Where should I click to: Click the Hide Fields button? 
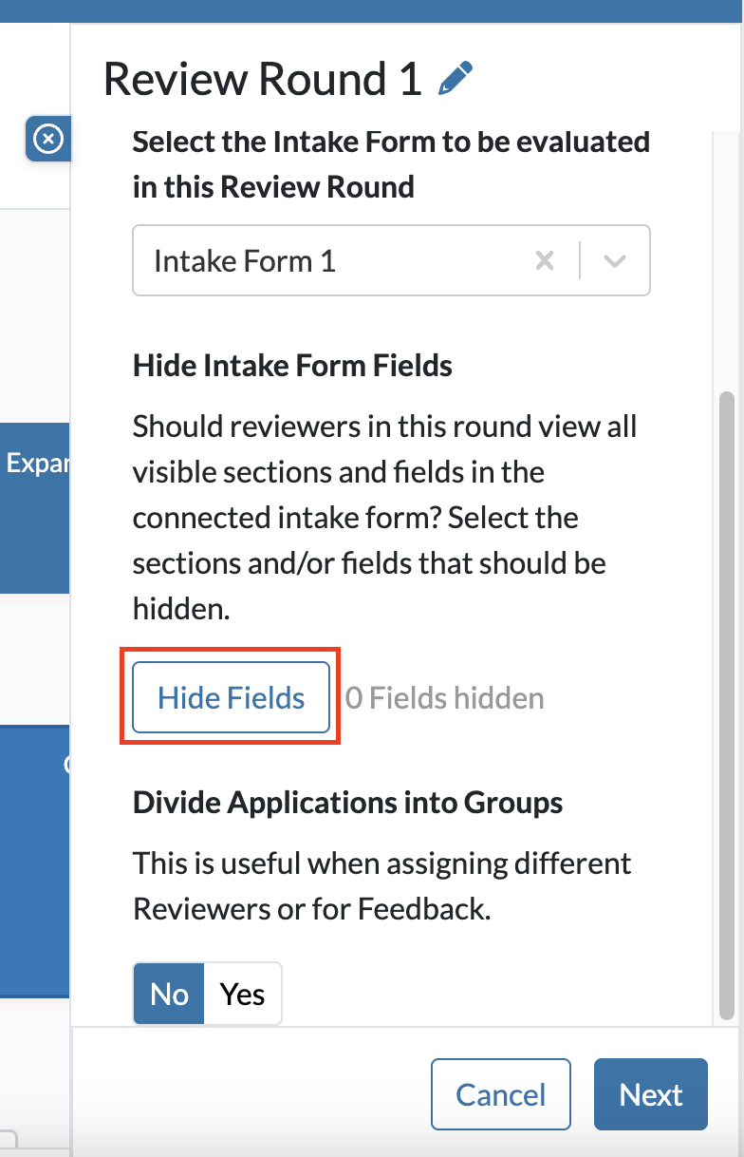231,698
